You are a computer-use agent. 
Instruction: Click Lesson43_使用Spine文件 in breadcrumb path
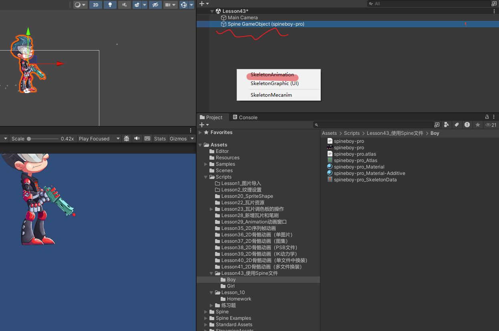(395, 133)
